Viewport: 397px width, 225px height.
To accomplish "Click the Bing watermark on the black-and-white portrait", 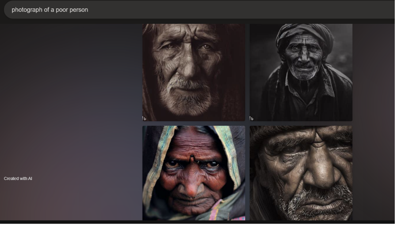I will [x=252, y=118].
